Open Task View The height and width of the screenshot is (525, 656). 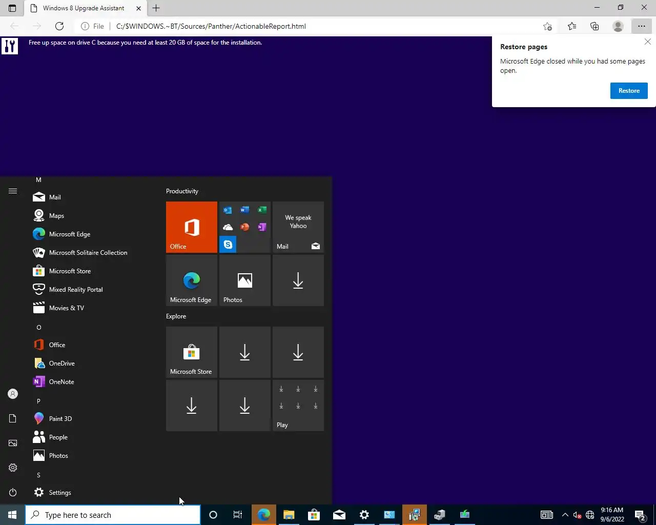[238, 515]
